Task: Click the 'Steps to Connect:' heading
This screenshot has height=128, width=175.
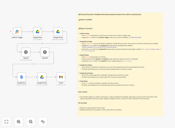Action: click(86, 29)
